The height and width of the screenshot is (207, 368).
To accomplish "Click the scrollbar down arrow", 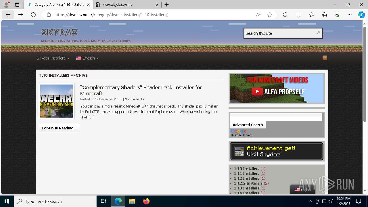I will [x=365, y=191].
